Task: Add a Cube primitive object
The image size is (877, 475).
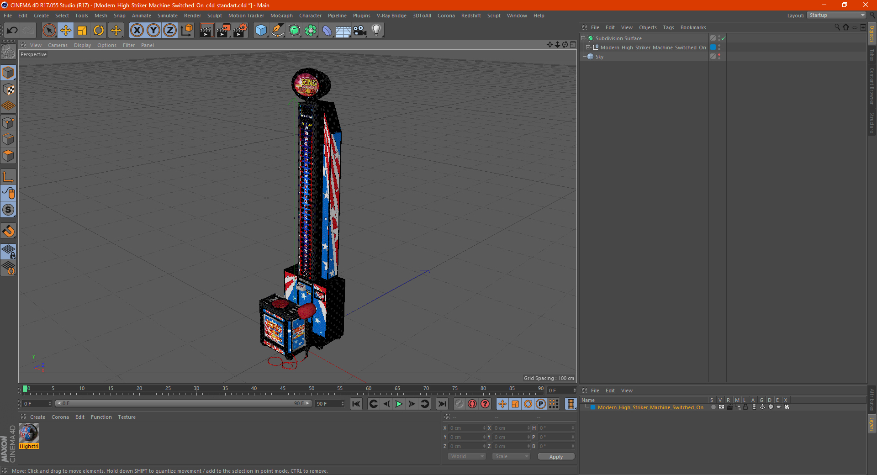Action: pyautogui.click(x=261, y=31)
